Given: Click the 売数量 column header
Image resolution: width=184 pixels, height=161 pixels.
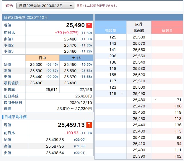Looking at the screenshot, I should coord(110,30).
